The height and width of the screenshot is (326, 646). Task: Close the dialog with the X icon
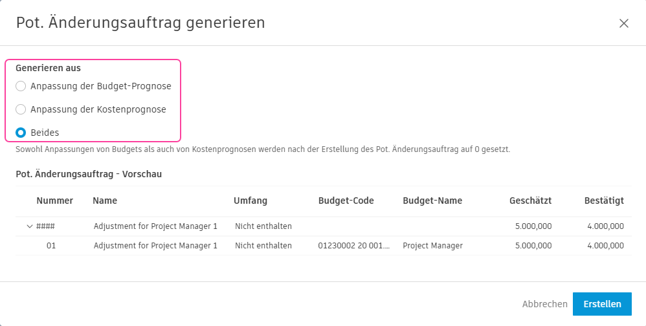(624, 23)
